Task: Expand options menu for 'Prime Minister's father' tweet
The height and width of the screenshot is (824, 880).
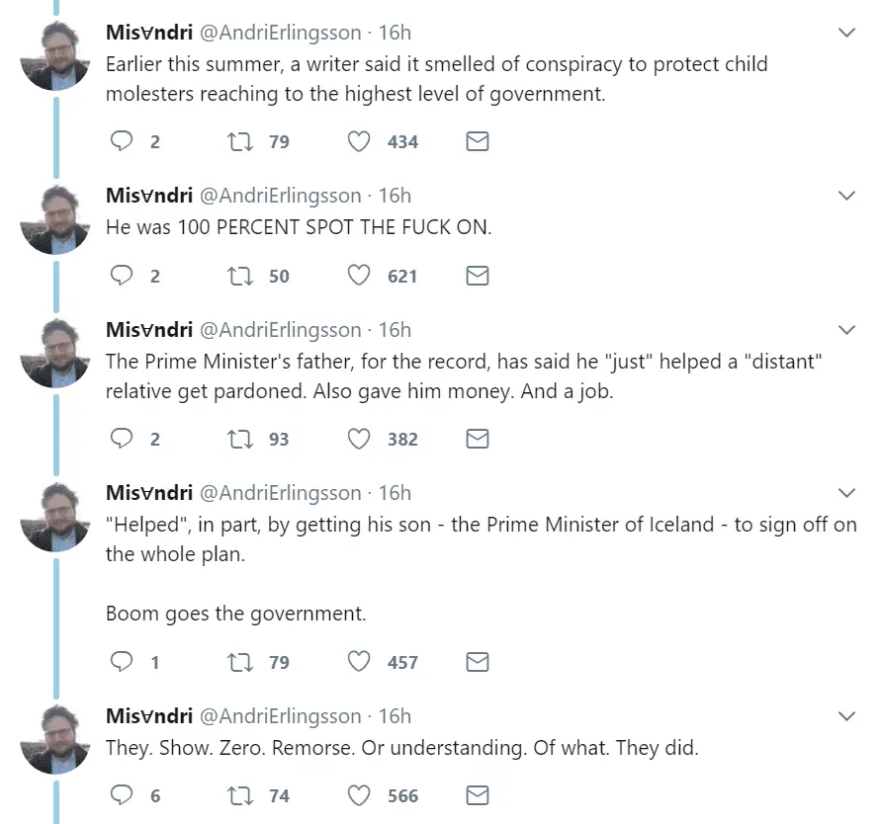Action: [846, 329]
